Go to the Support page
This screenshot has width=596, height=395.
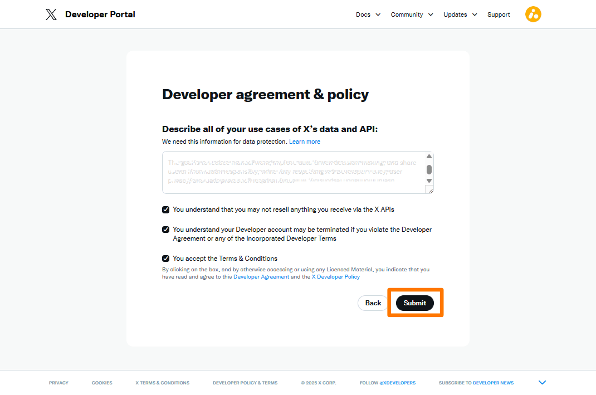[x=499, y=14]
